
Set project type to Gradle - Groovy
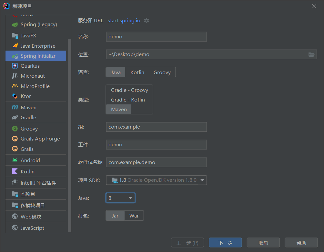pyautogui.click(x=129, y=90)
